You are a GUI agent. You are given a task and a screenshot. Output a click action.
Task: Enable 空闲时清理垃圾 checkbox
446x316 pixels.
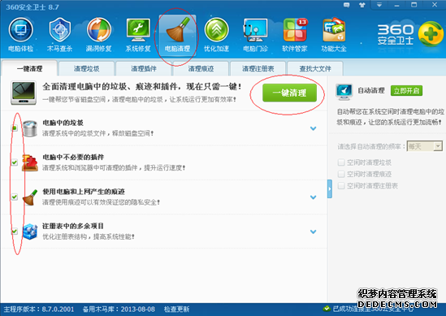341,162
